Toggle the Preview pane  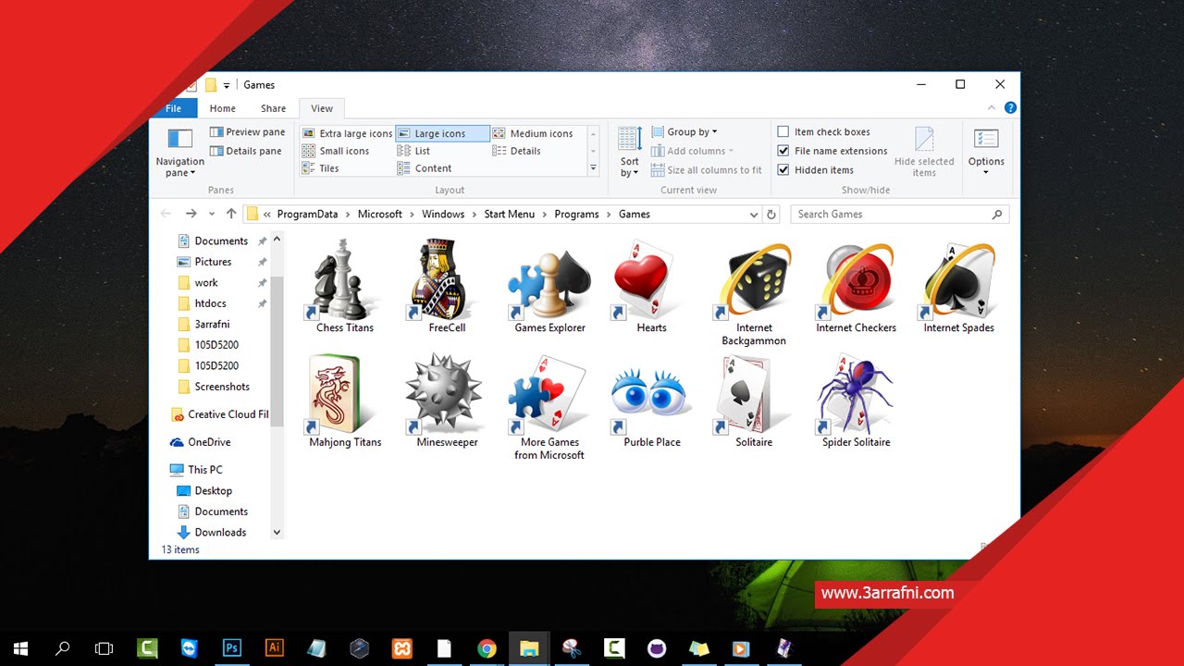pyautogui.click(x=247, y=132)
